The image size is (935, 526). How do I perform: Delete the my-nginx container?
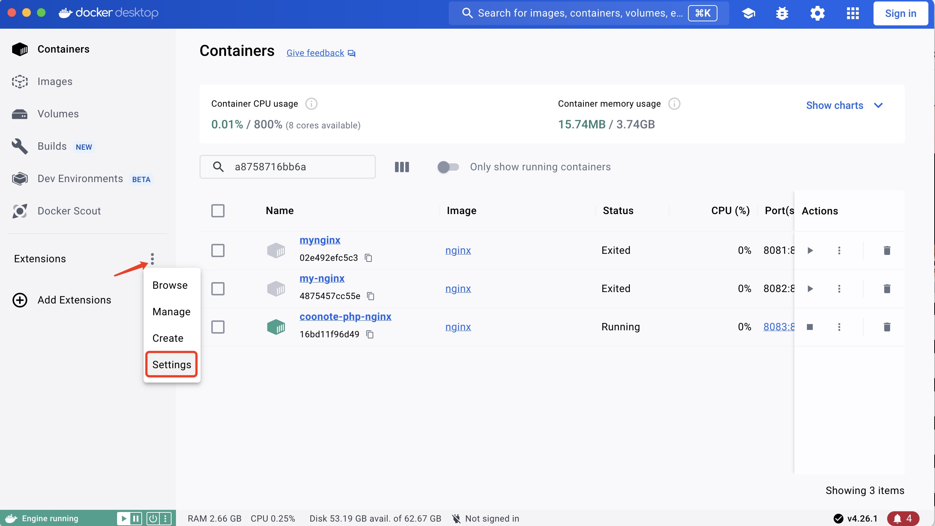tap(887, 289)
